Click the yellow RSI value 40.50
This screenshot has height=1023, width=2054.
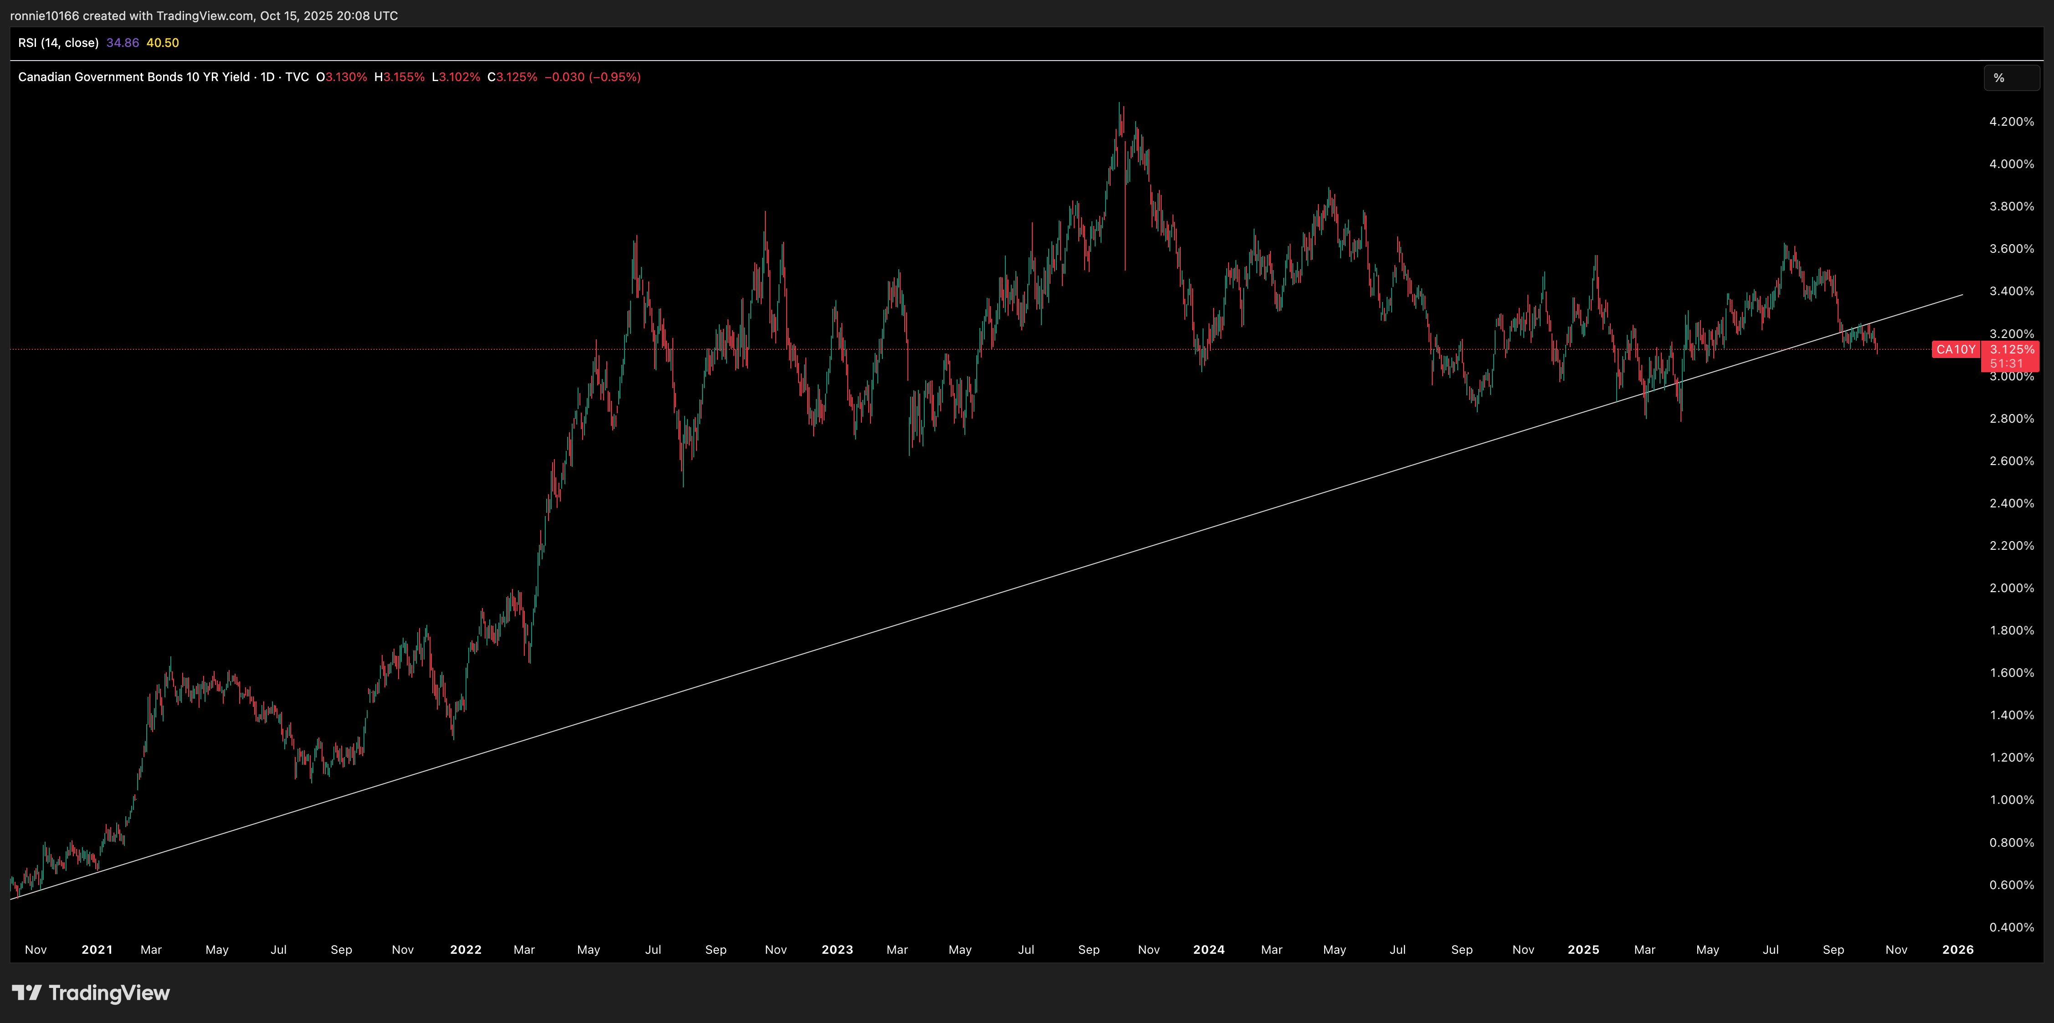click(163, 43)
